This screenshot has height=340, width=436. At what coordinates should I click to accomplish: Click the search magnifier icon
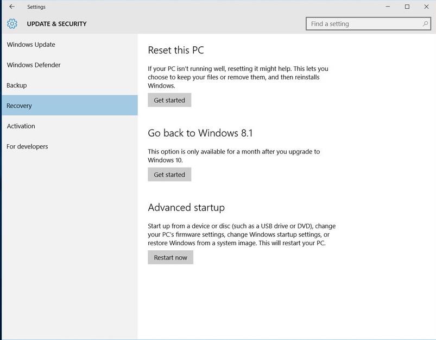click(425, 24)
